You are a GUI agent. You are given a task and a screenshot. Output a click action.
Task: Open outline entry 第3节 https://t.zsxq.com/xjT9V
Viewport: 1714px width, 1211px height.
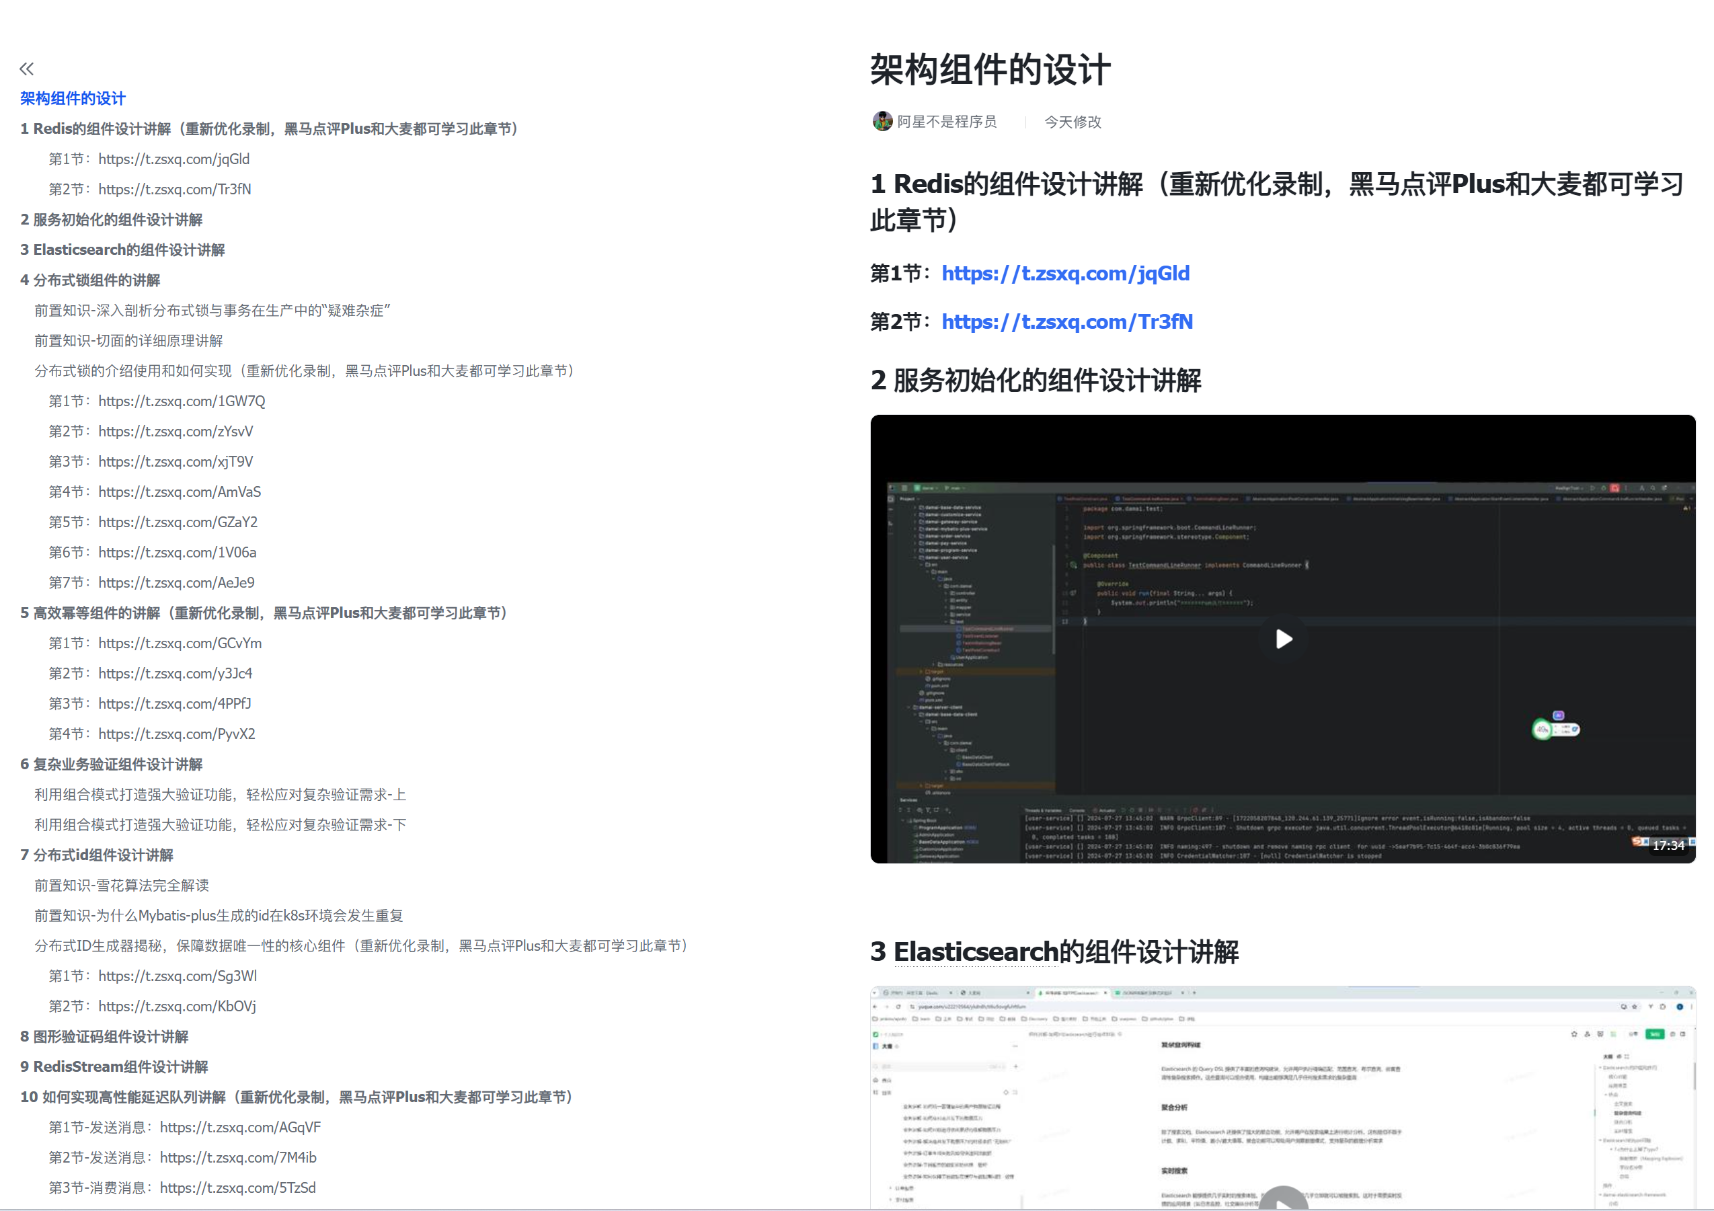[x=151, y=461]
